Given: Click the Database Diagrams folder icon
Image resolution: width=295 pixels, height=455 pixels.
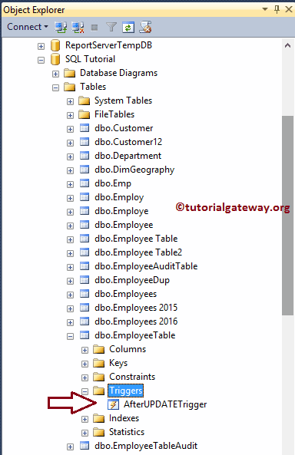Looking at the screenshot, I should click(x=70, y=73).
